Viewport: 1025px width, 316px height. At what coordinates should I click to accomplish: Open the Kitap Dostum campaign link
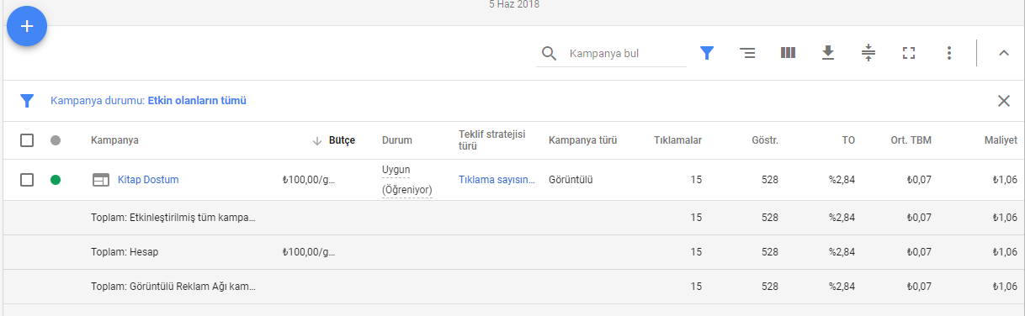[x=148, y=180]
